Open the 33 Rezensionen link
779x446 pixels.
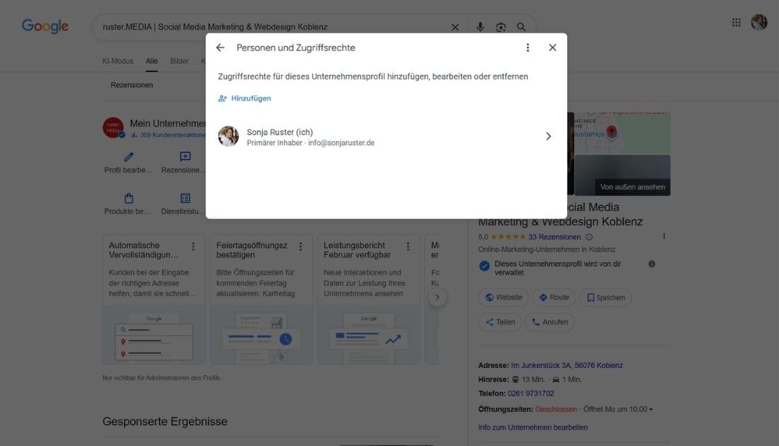(555, 237)
